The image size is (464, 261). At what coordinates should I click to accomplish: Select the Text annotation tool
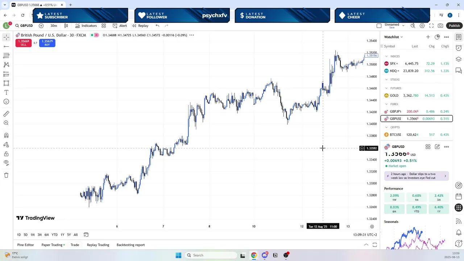pyautogui.click(x=6, y=92)
